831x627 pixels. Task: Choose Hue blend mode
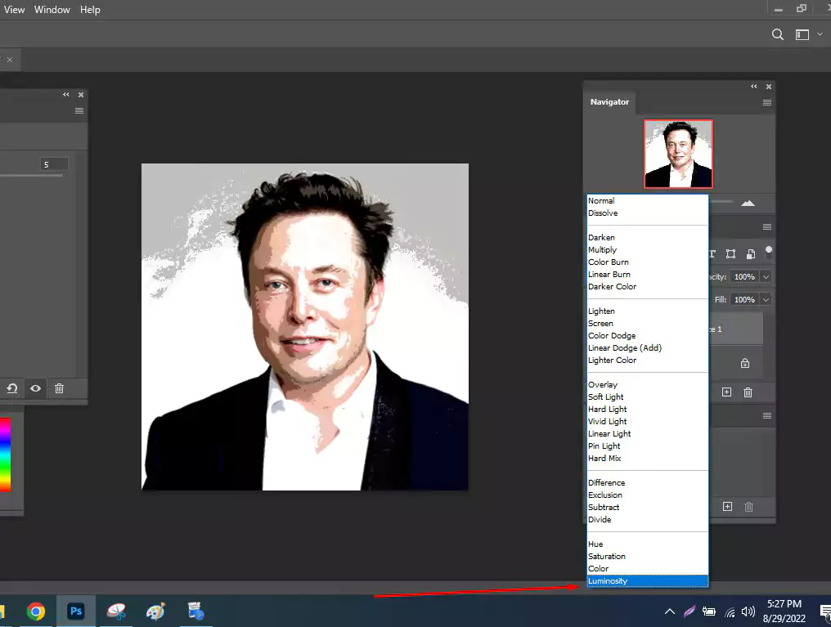point(647,544)
